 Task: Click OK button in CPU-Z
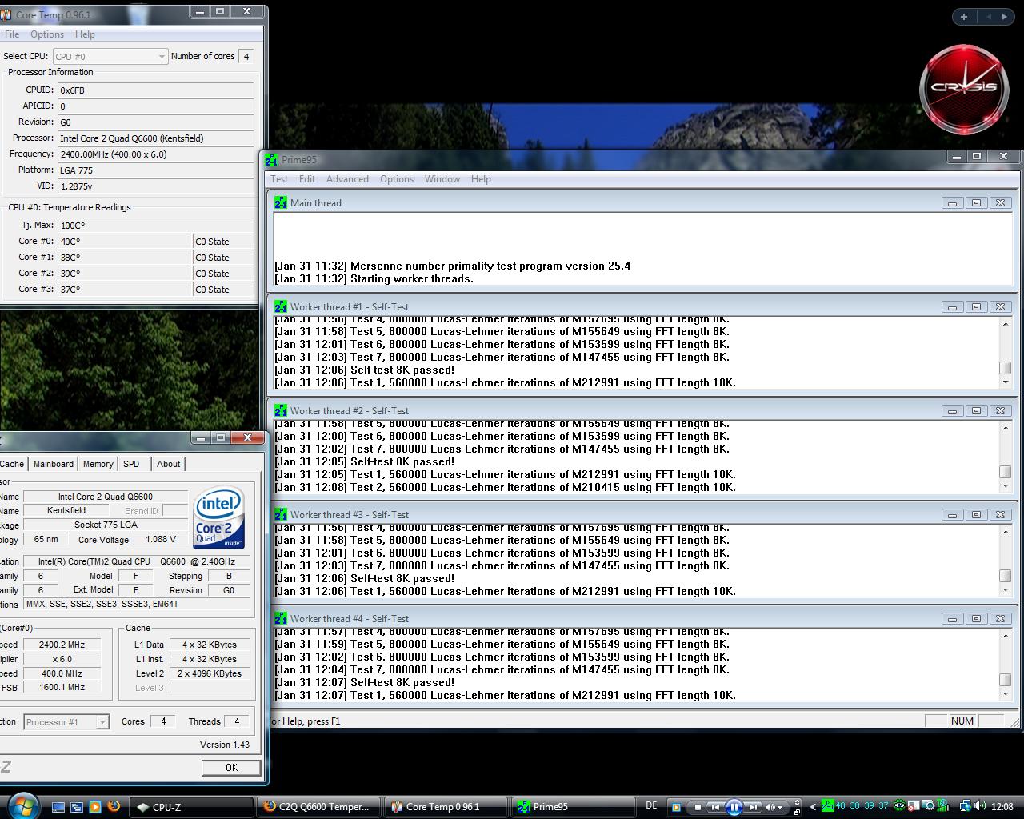point(231,767)
